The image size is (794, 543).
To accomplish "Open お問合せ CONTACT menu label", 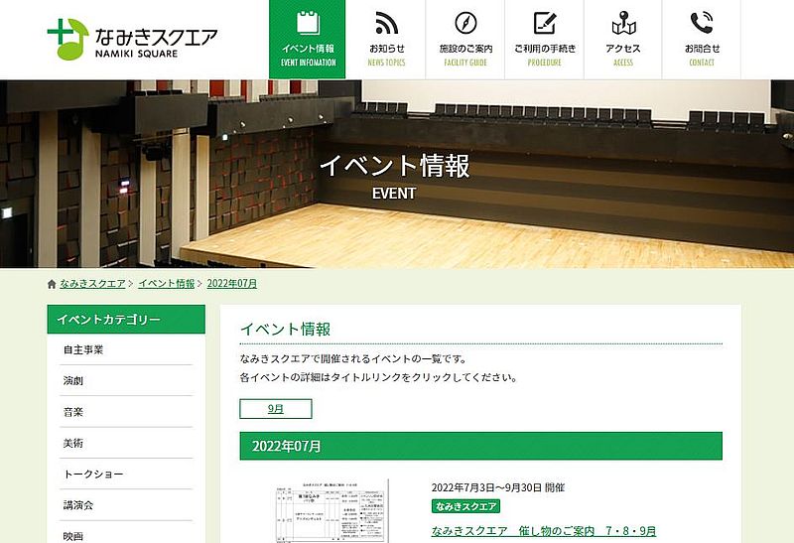I will tap(702, 55).
